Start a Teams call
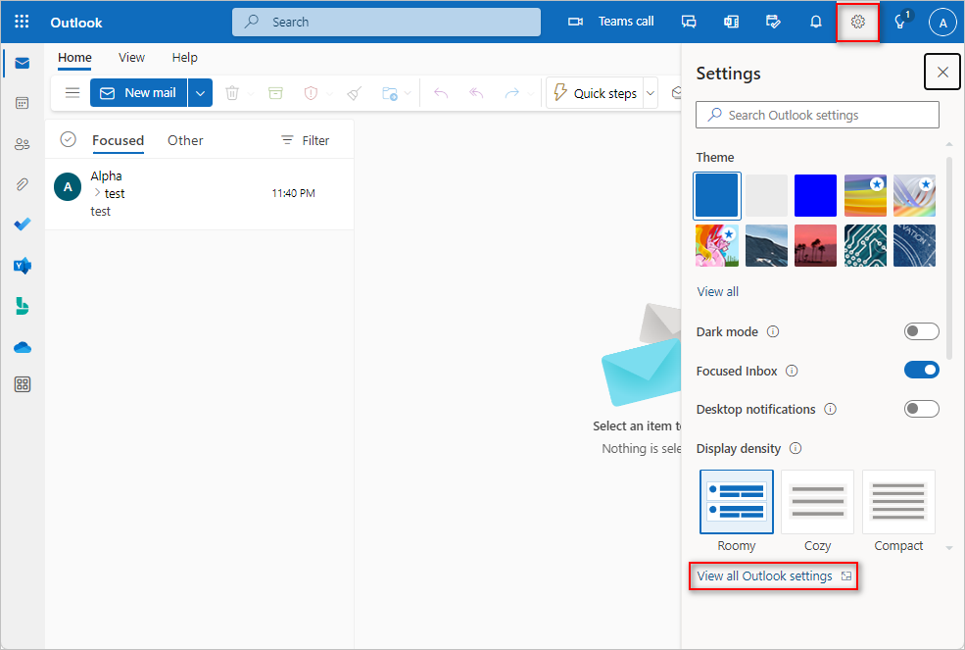This screenshot has width=965, height=650. tap(626, 22)
